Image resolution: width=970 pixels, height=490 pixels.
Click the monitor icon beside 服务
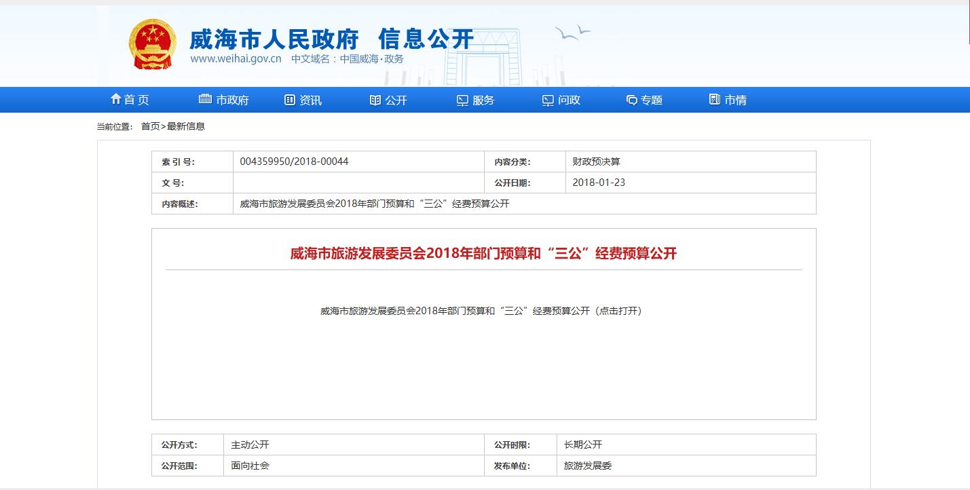462,100
